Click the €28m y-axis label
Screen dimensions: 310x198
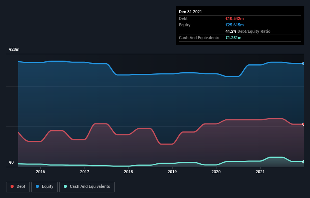[14, 49]
